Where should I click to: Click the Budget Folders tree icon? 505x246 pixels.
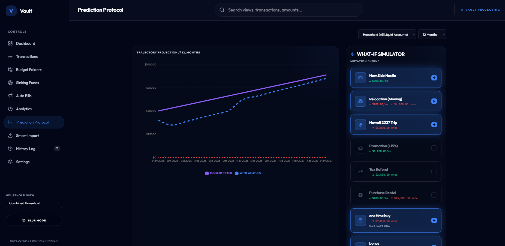pos(10,70)
